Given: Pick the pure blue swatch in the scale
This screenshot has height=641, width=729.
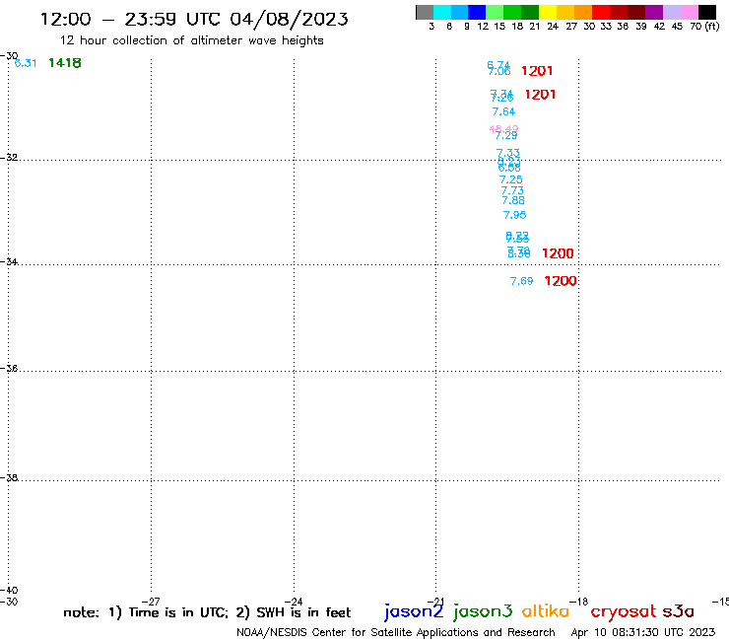Looking at the screenshot, I should click(477, 12).
